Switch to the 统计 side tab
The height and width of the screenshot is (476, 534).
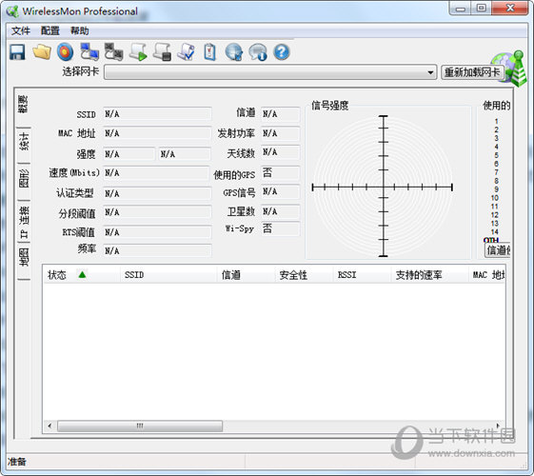[x=24, y=142]
